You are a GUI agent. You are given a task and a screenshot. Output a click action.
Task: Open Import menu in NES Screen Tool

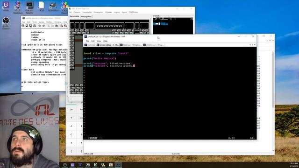[x=117, y=12]
